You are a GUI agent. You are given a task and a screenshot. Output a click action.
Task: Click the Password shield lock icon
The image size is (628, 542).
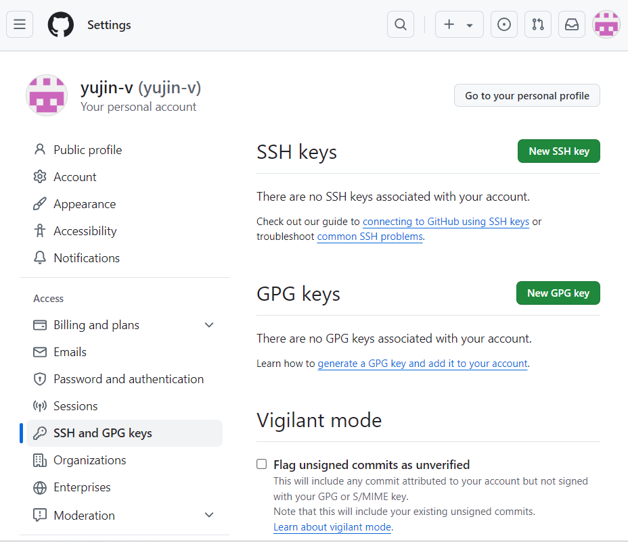40,379
